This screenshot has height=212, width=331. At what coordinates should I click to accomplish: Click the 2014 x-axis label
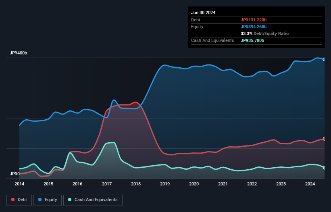19,184
